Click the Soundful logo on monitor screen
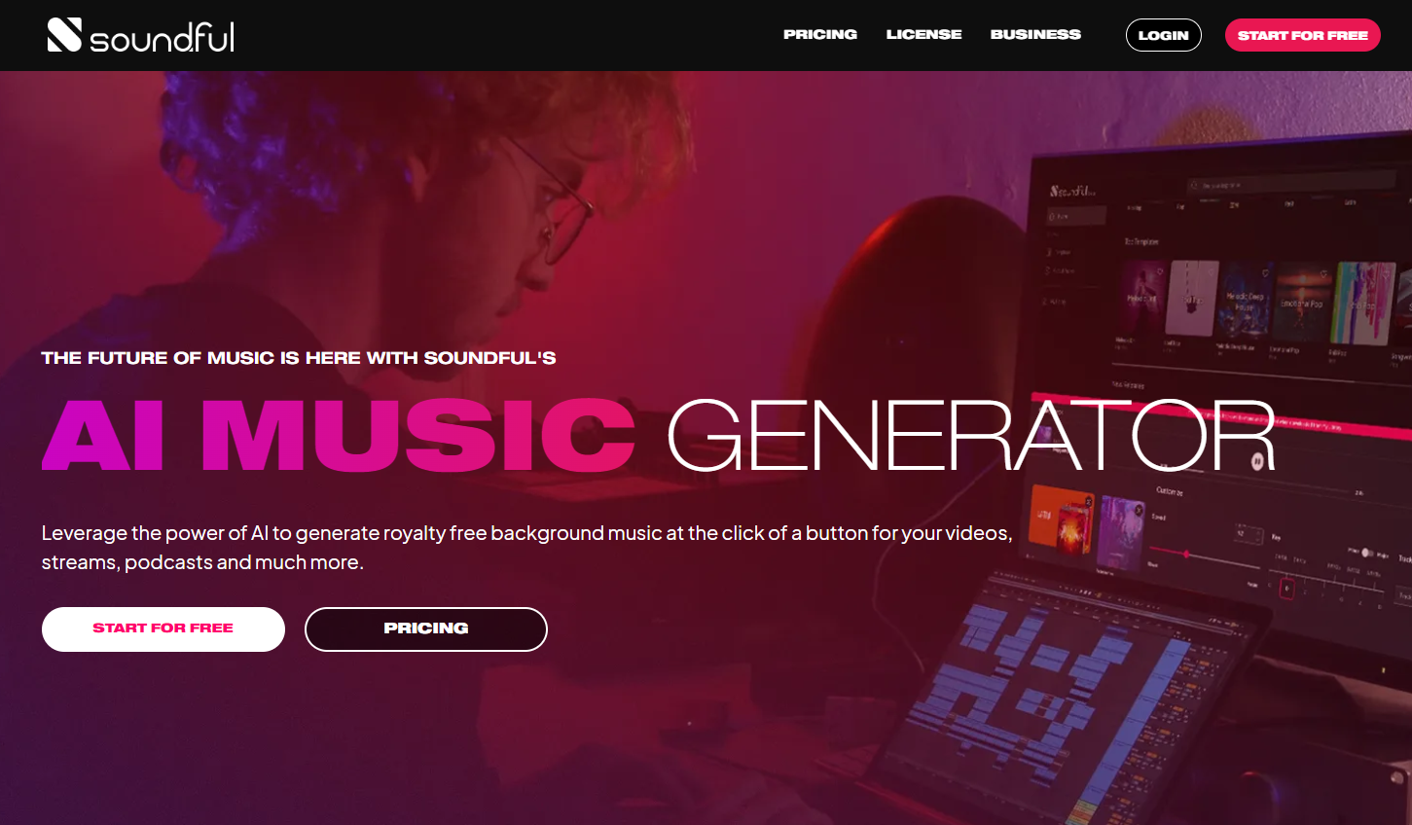The image size is (1412, 825). pyautogui.click(x=1071, y=191)
